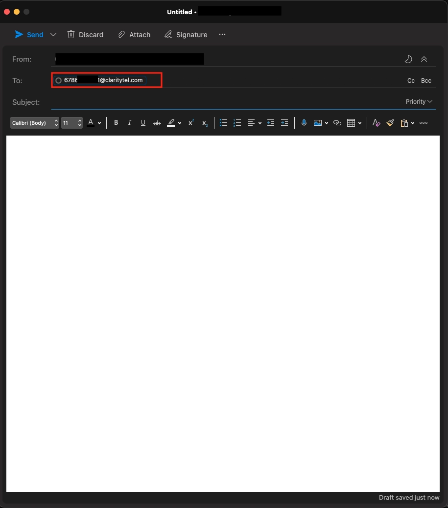Discard the current draft
This screenshot has width=448, height=508.
point(85,35)
